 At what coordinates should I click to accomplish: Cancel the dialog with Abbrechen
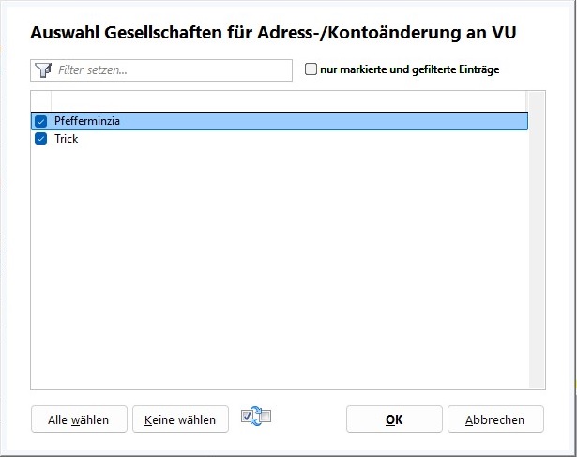[x=495, y=419]
